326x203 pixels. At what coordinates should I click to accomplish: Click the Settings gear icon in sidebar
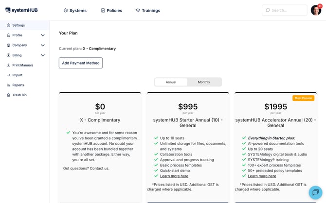pos(8,25)
